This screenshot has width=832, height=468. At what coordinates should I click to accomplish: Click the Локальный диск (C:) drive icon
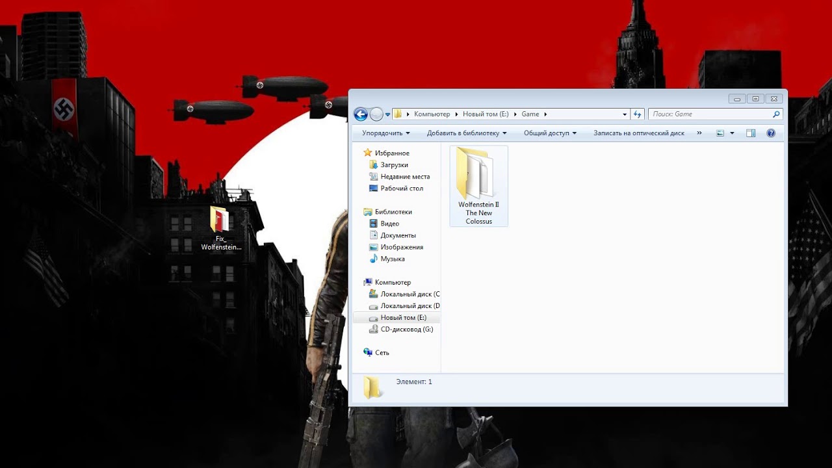373,294
